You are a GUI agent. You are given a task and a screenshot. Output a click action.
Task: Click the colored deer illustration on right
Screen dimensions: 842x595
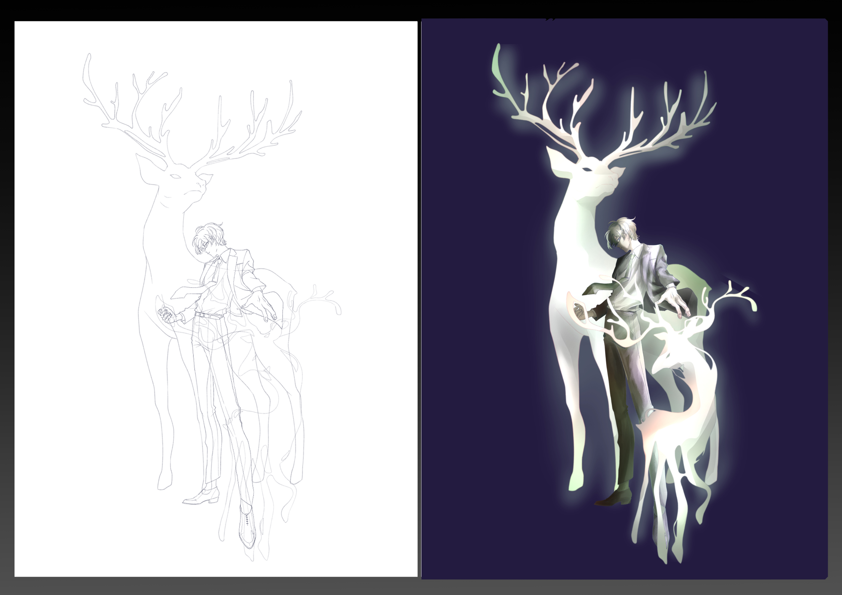pos(624,299)
